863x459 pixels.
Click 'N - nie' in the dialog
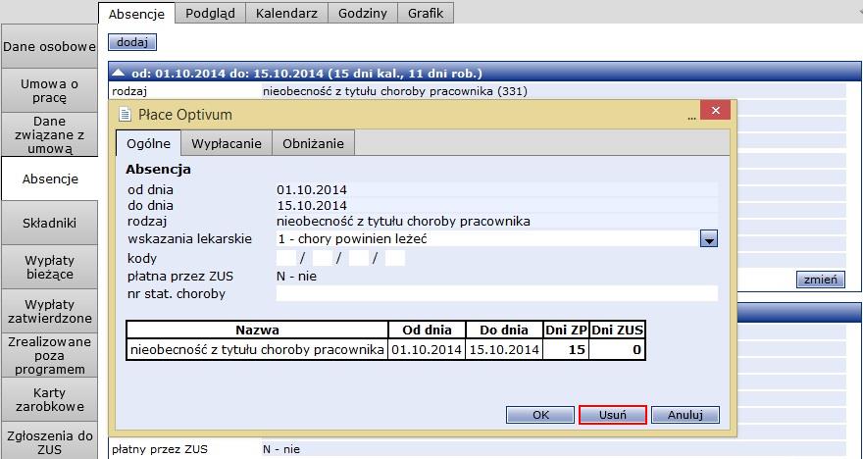[296, 277]
